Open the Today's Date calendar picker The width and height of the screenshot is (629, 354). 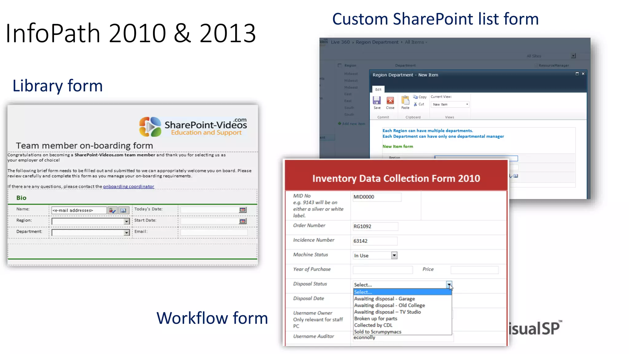[243, 210]
